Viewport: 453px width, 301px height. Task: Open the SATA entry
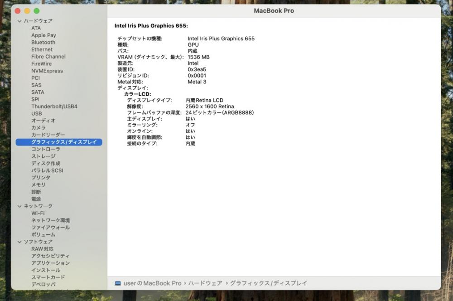(38, 92)
